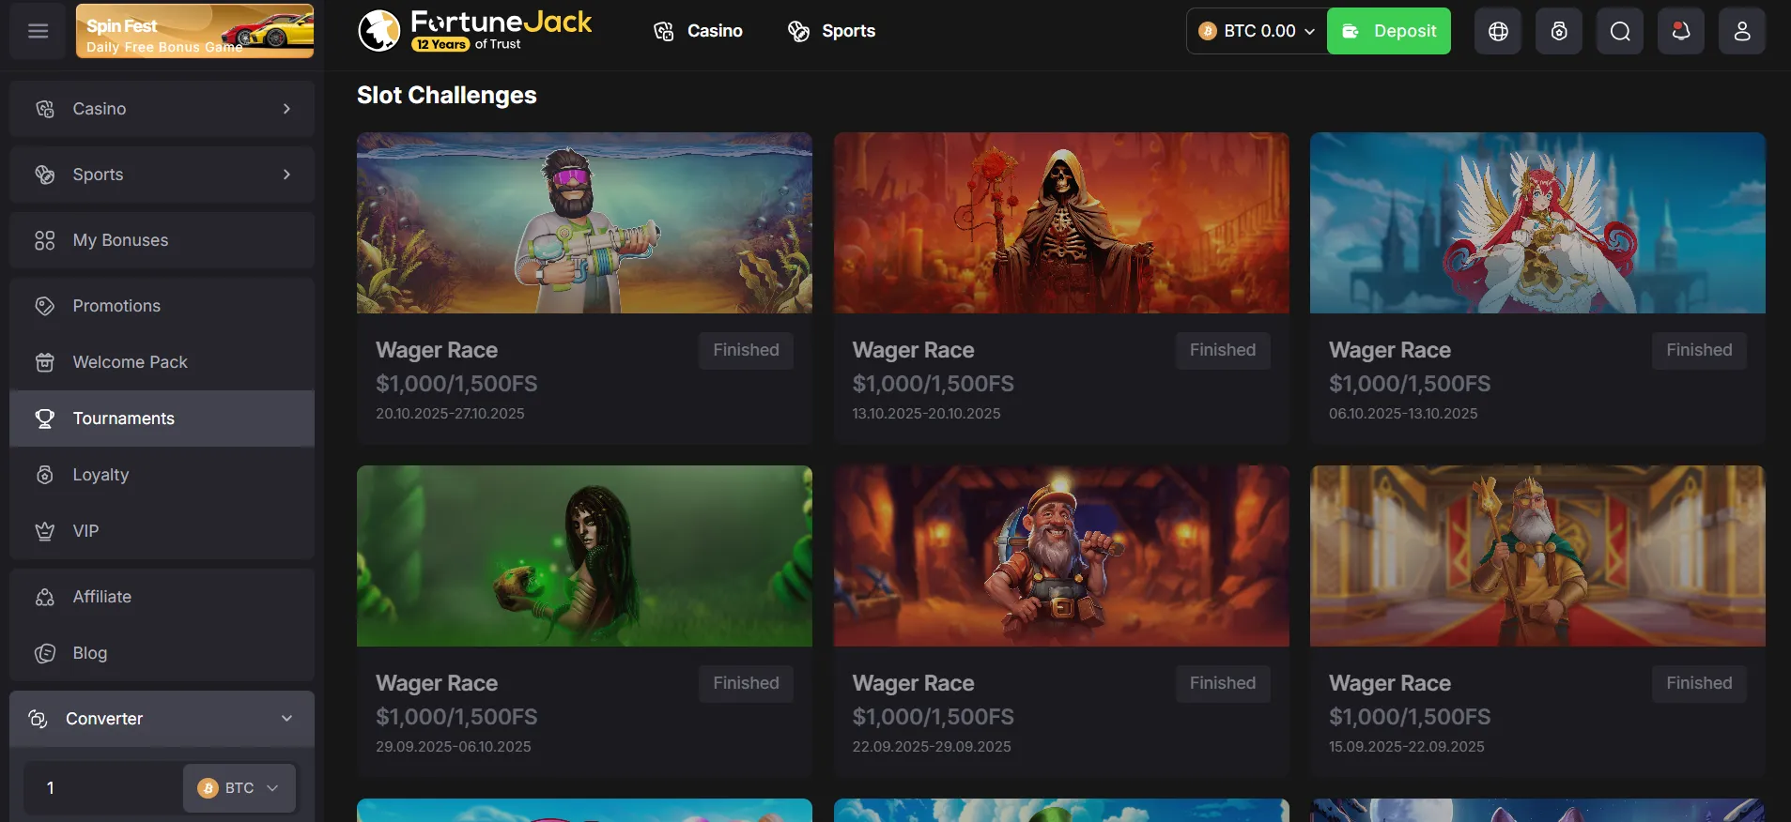
Task: Click the green Deposit button
Action: tap(1388, 31)
